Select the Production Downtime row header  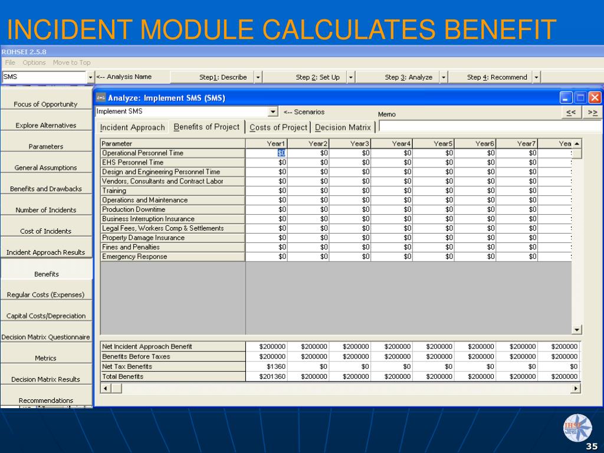[173, 209]
